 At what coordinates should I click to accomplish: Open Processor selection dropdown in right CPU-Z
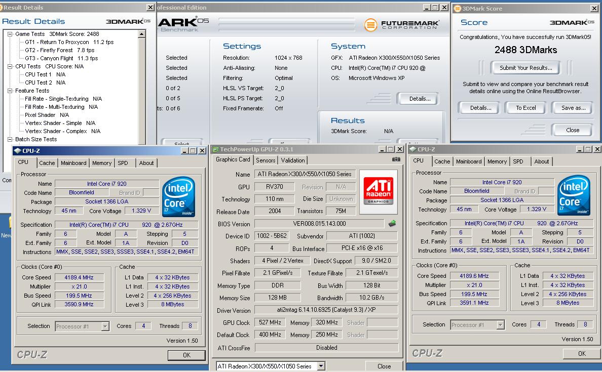click(500, 325)
